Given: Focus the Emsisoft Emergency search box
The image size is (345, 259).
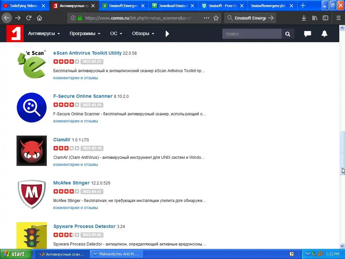Looking at the screenshot, I should click(x=250, y=18).
